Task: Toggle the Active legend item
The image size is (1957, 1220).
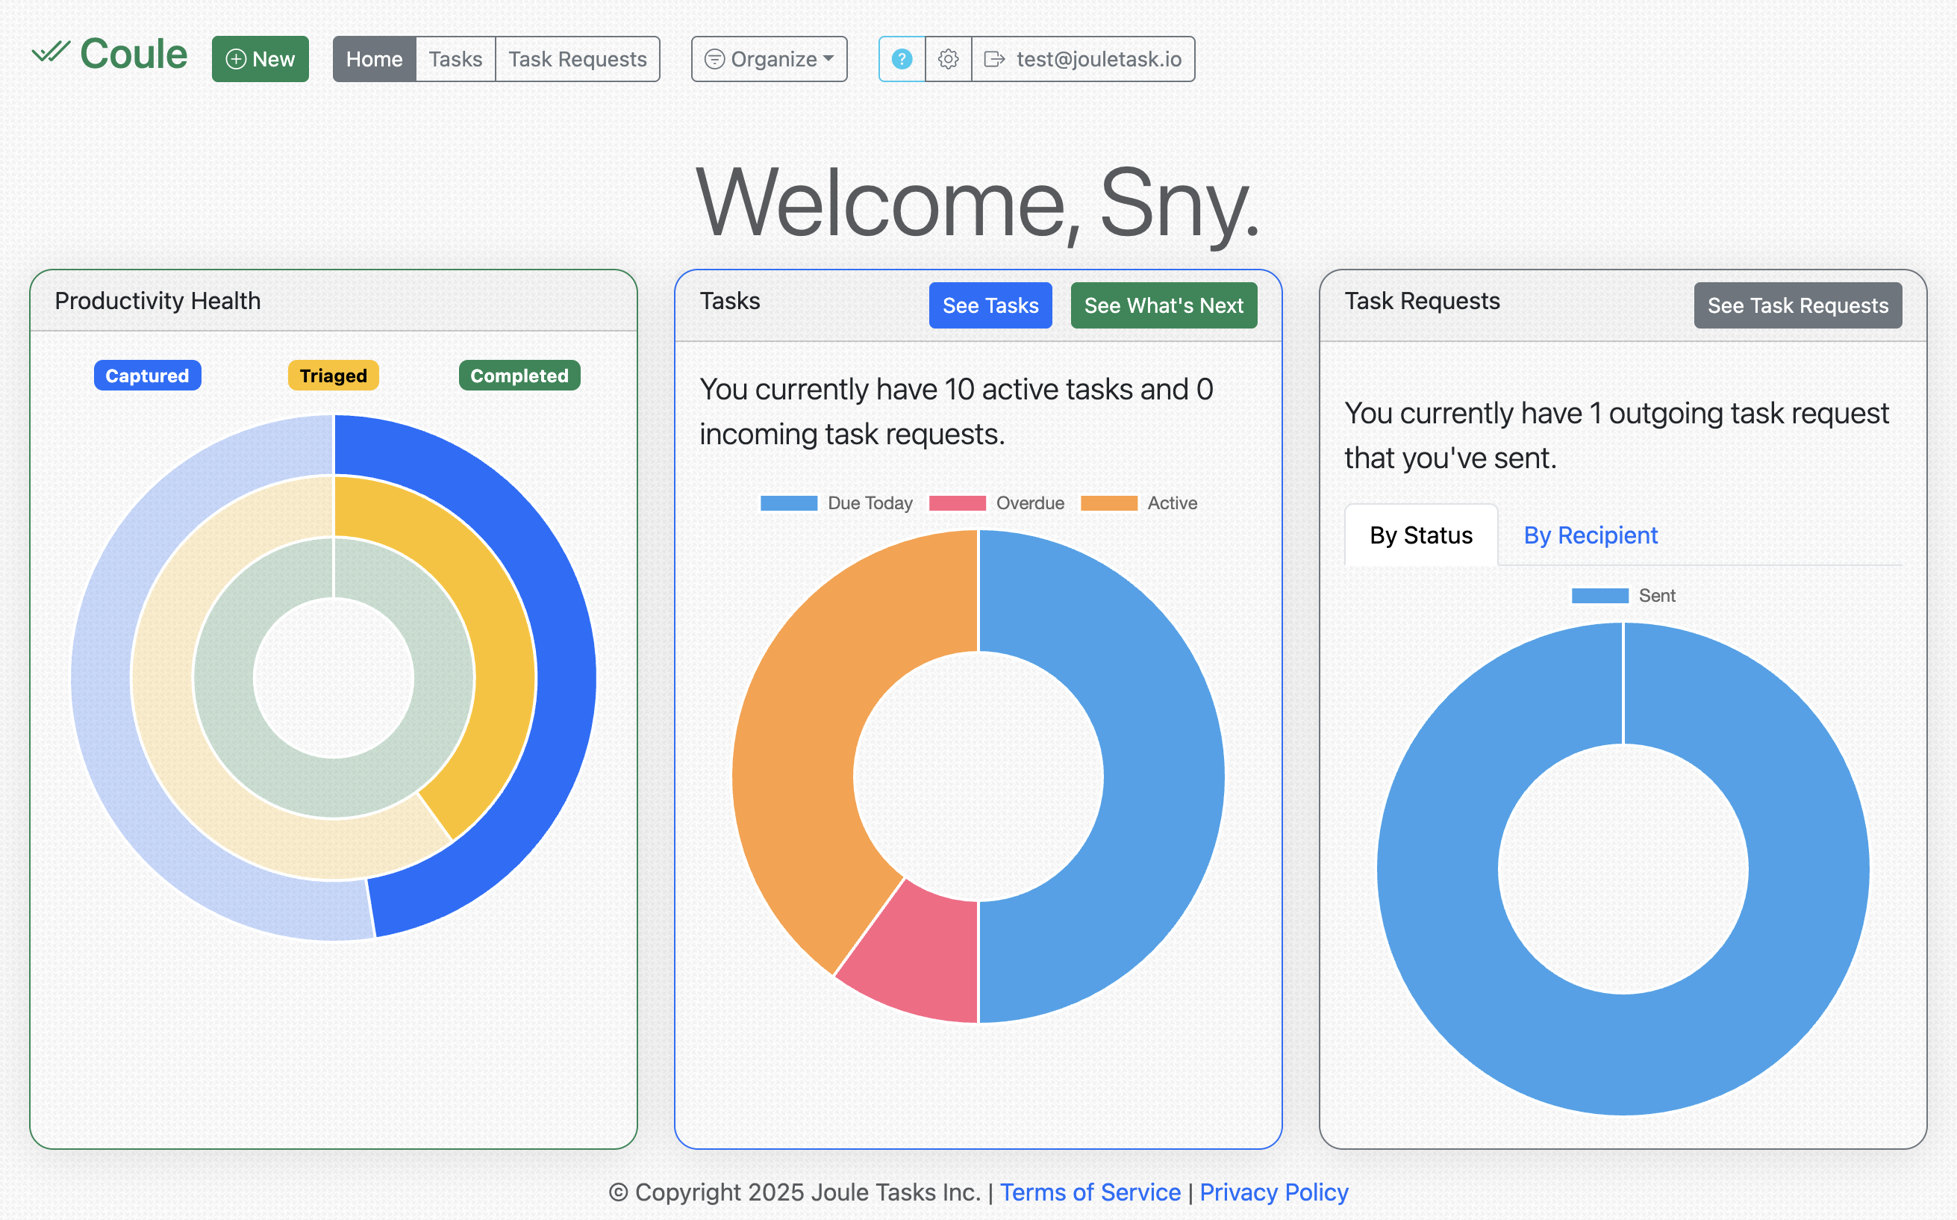Action: [1138, 503]
